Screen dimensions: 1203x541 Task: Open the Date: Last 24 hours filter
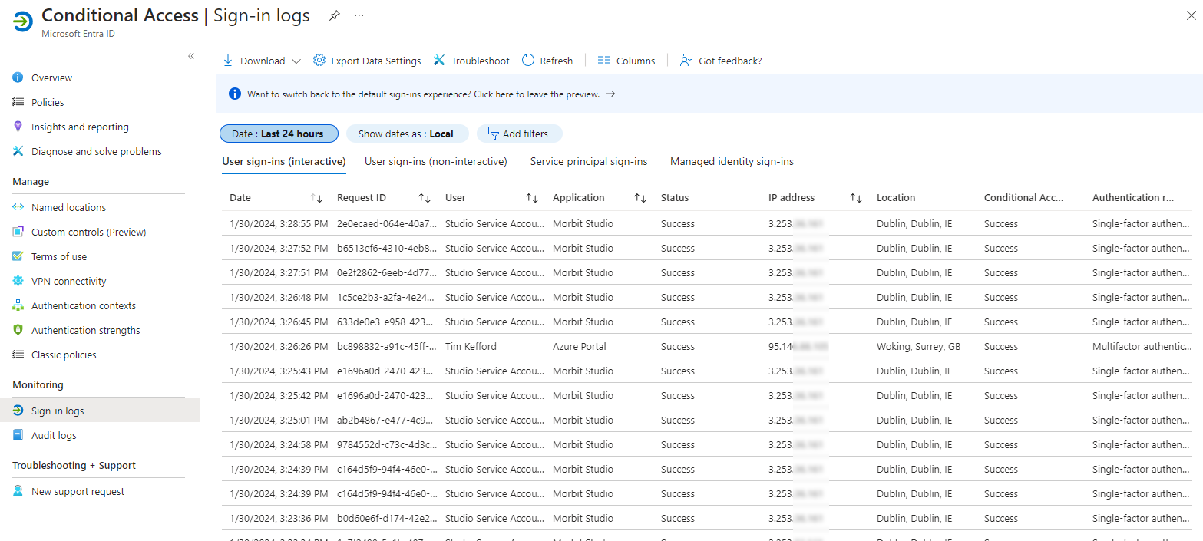[279, 134]
